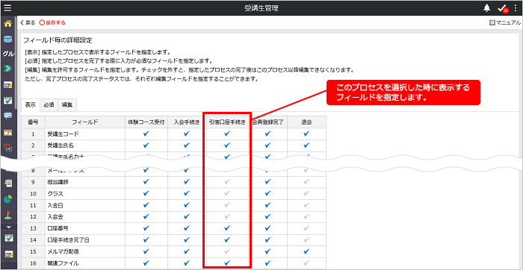The width and height of the screenshot is (523, 270).
Task: Toggle クラス check under 退会
Action: [306, 193]
